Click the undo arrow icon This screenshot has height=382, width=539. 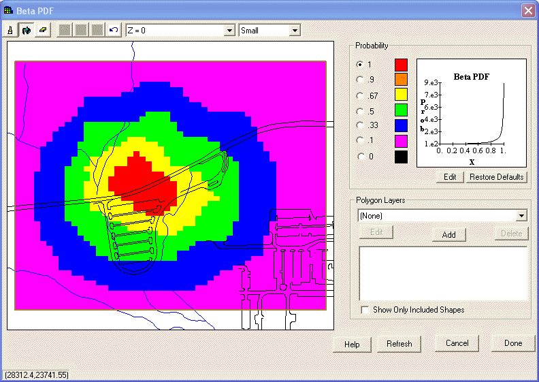pos(114,31)
